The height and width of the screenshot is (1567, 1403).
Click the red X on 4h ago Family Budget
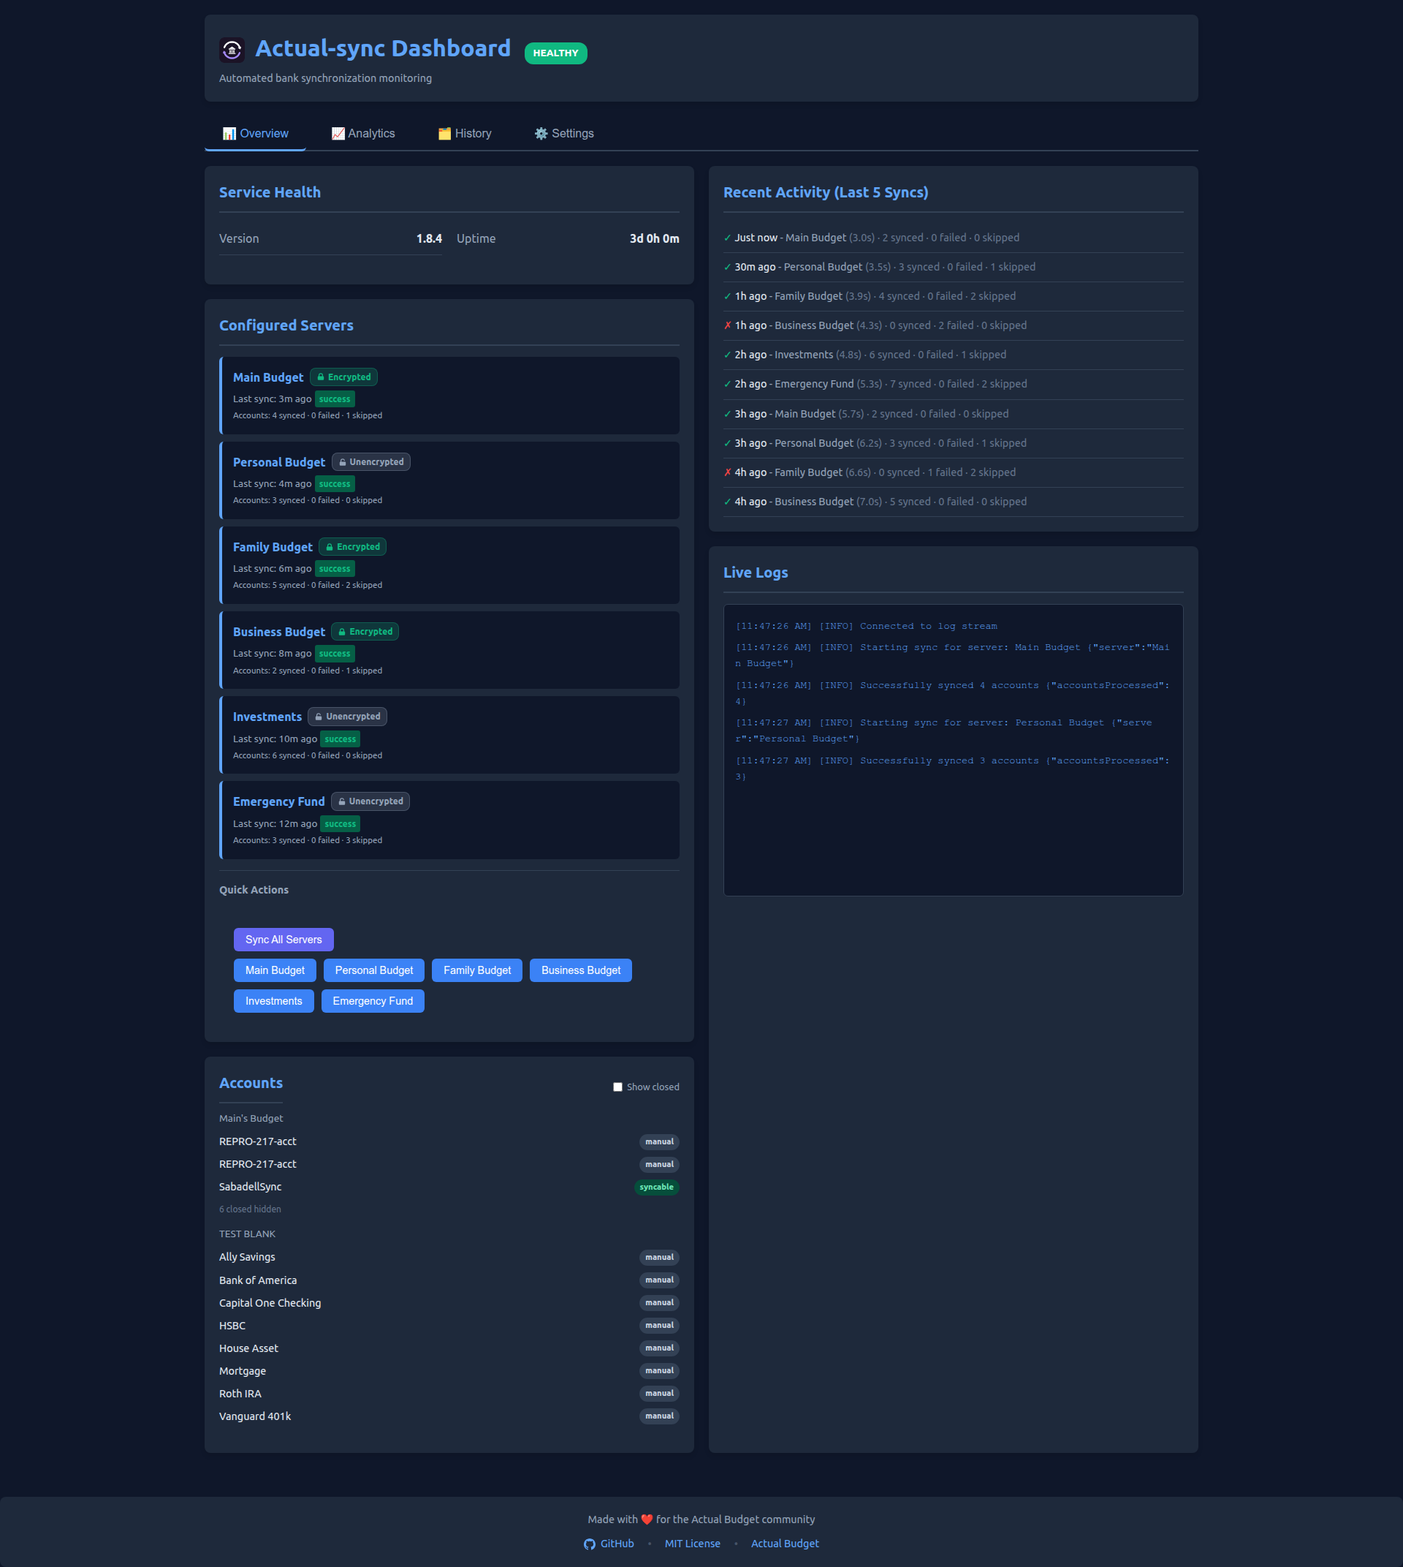coord(728,472)
